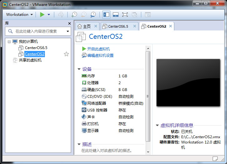The image size is (227, 164).
Task: Click the 8 GB hard disk value
Action: click(123, 90)
